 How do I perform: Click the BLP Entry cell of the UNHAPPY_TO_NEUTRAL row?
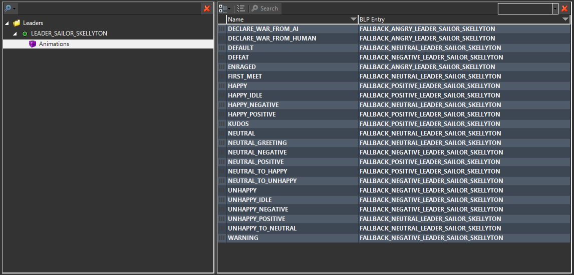click(x=464, y=228)
